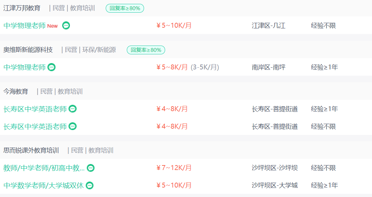Screen dimensions: 372x197
Task: Open second 长寿区中学英语老师 listing with 经验不限
Action: (35, 127)
